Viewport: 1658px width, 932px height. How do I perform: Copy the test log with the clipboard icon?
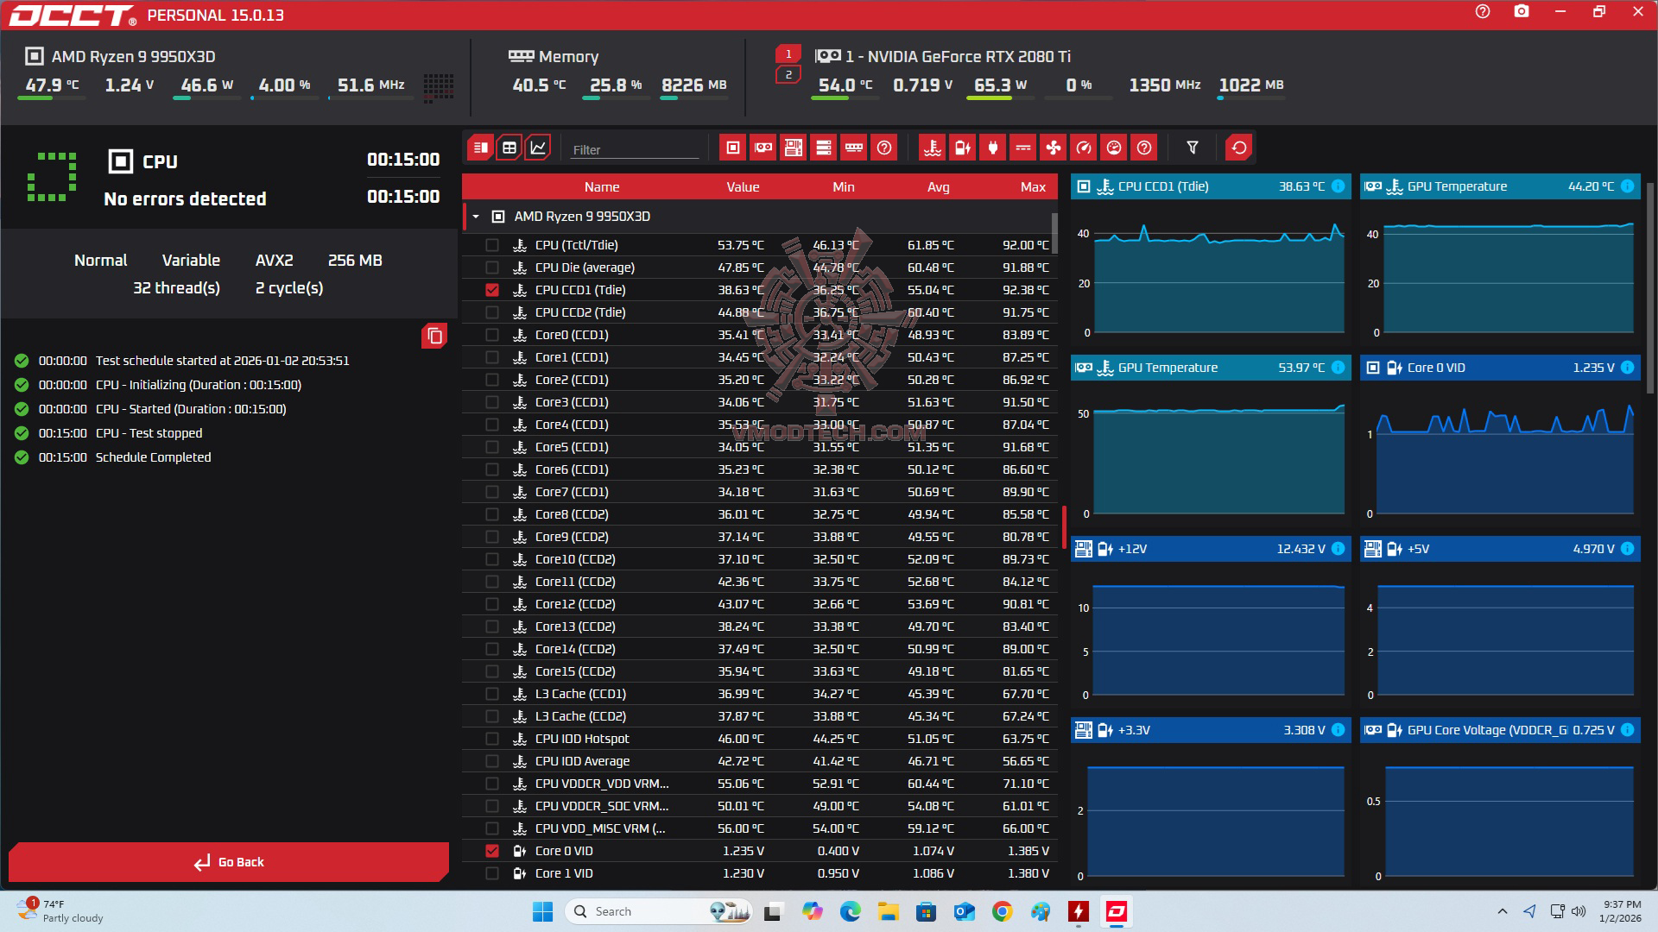click(x=434, y=337)
